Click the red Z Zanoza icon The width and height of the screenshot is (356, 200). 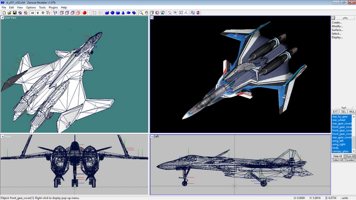click(198, 13)
